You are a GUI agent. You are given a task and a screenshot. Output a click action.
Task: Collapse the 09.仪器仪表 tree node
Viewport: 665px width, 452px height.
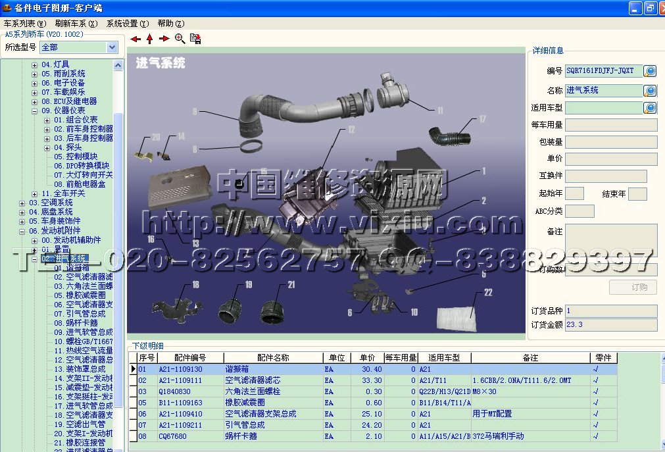(35, 111)
